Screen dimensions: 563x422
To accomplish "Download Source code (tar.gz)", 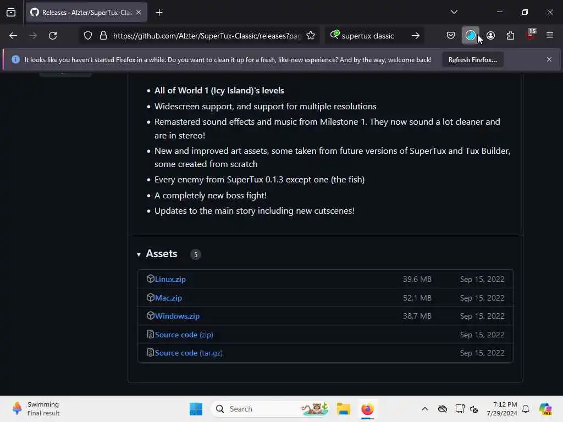I will point(189,353).
